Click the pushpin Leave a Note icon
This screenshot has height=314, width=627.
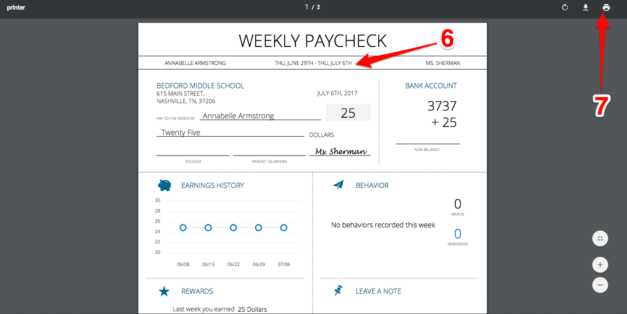pos(339,291)
